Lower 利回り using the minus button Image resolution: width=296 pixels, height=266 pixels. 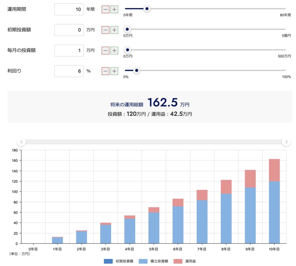click(106, 71)
